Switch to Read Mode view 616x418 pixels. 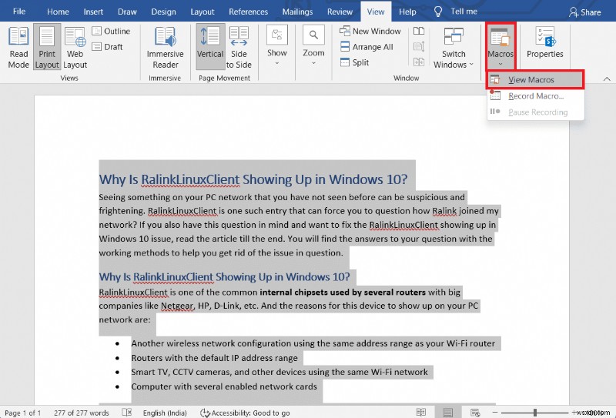pyautogui.click(x=18, y=46)
